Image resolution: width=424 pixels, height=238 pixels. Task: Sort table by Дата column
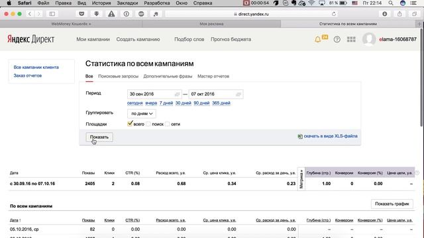(x=15, y=220)
